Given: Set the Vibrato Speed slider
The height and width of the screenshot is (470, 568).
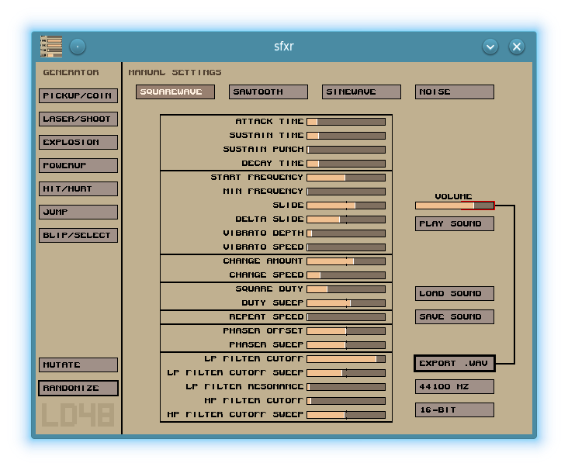Looking at the screenshot, I should [346, 247].
